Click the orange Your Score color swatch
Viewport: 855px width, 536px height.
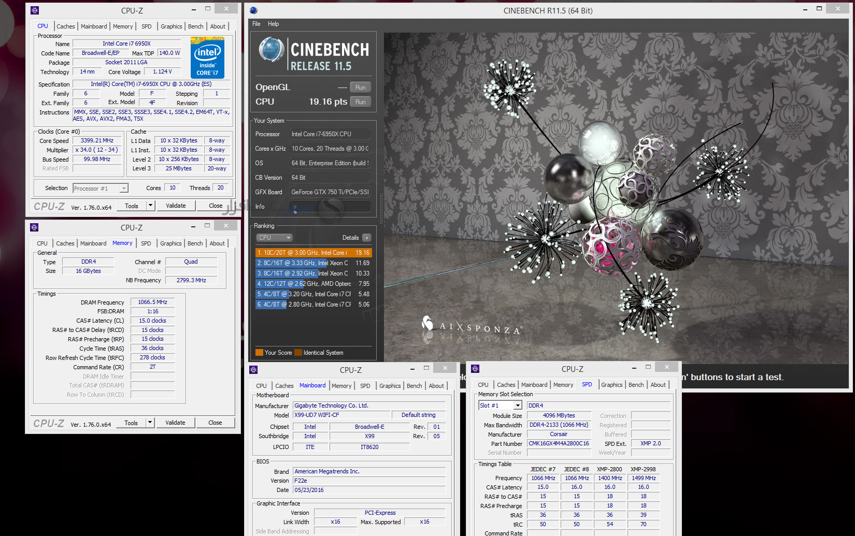(x=259, y=353)
